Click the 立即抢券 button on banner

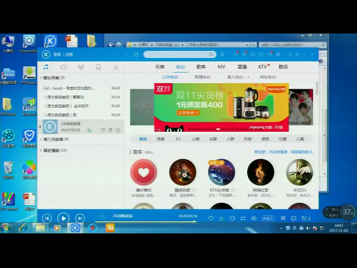tap(189, 113)
